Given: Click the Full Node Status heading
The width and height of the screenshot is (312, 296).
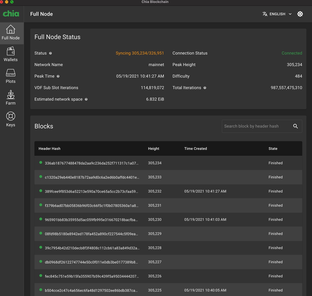Looking at the screenshot, I should click(x=57, y=37).
